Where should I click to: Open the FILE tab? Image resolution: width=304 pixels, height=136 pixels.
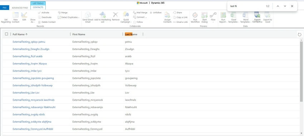tap(5, 8)
